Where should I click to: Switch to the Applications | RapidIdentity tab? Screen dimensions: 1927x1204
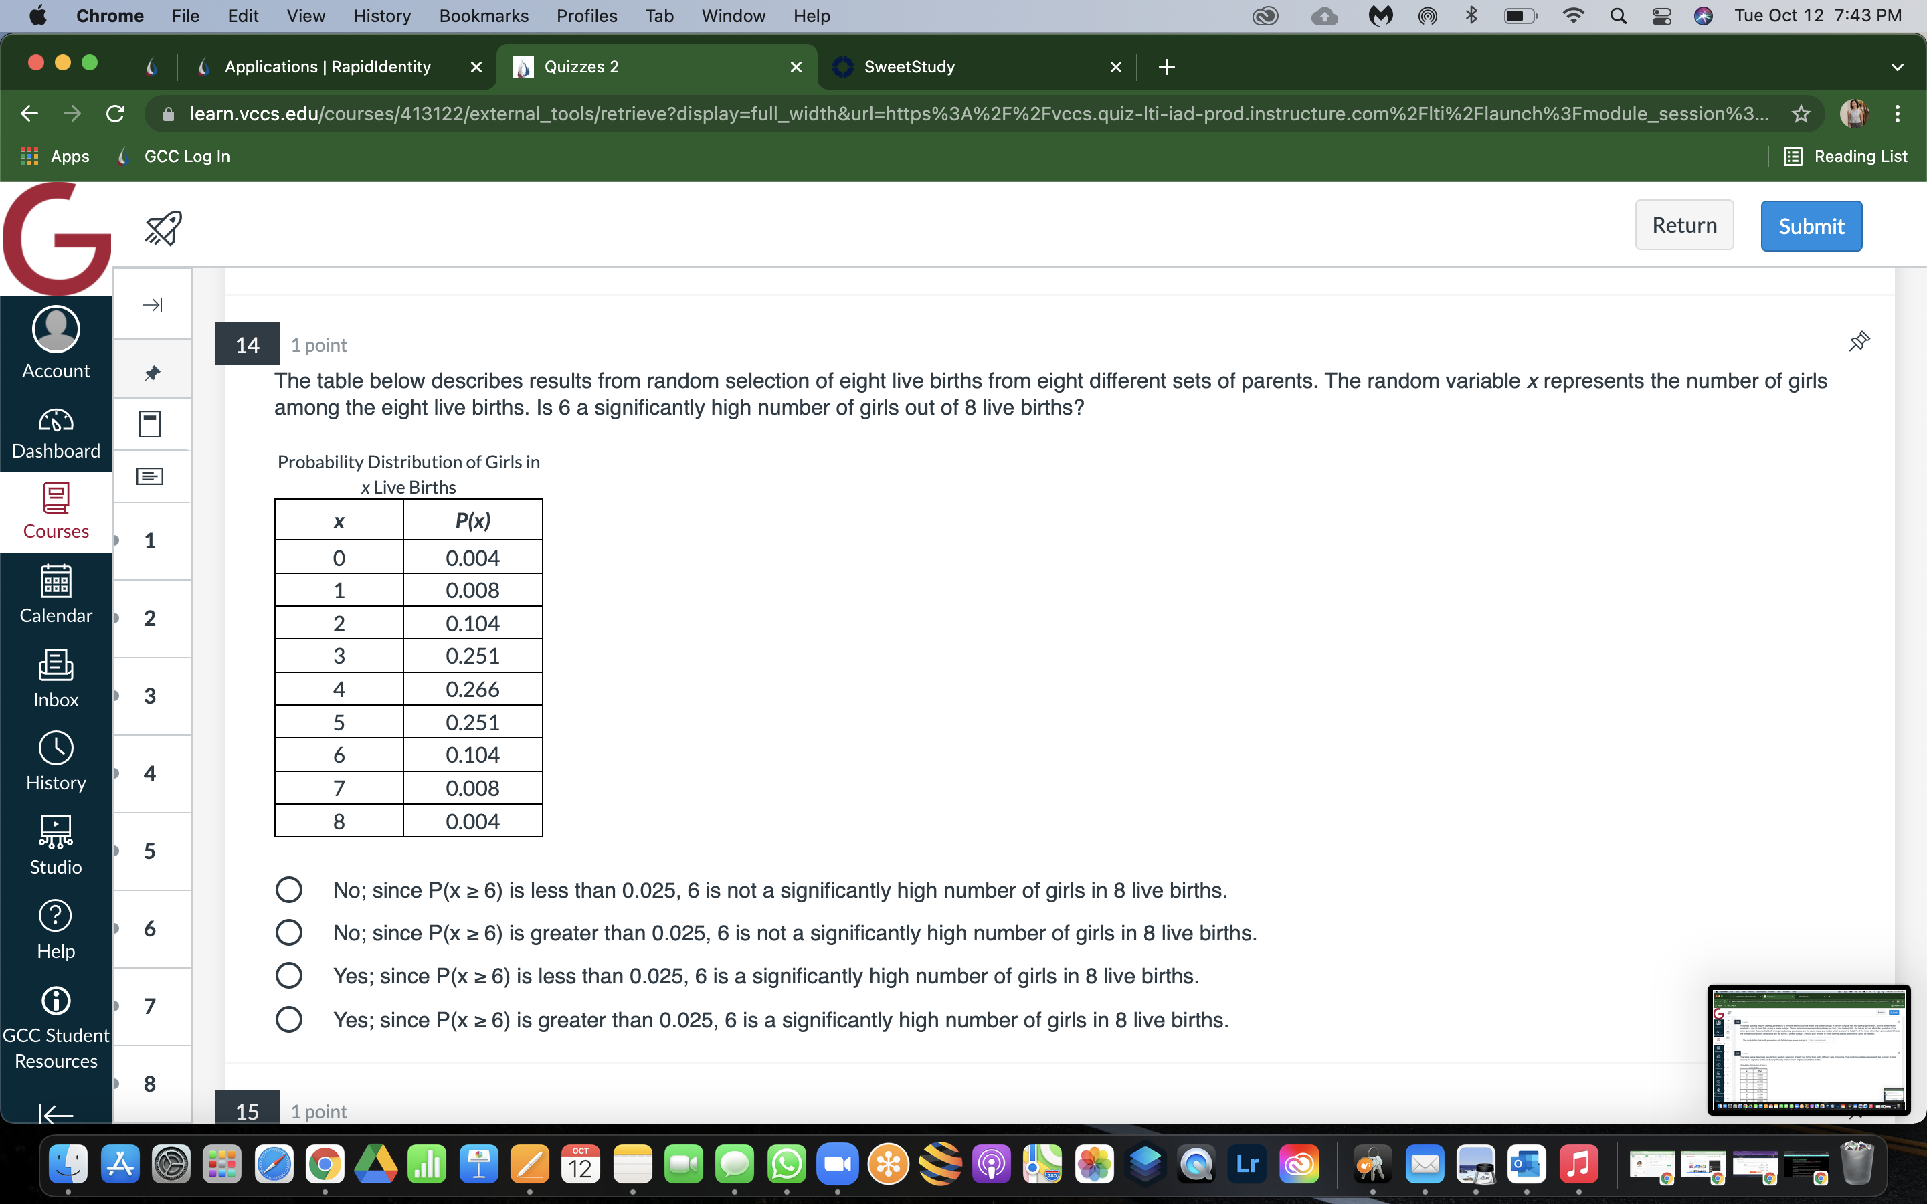click(327, 67)
